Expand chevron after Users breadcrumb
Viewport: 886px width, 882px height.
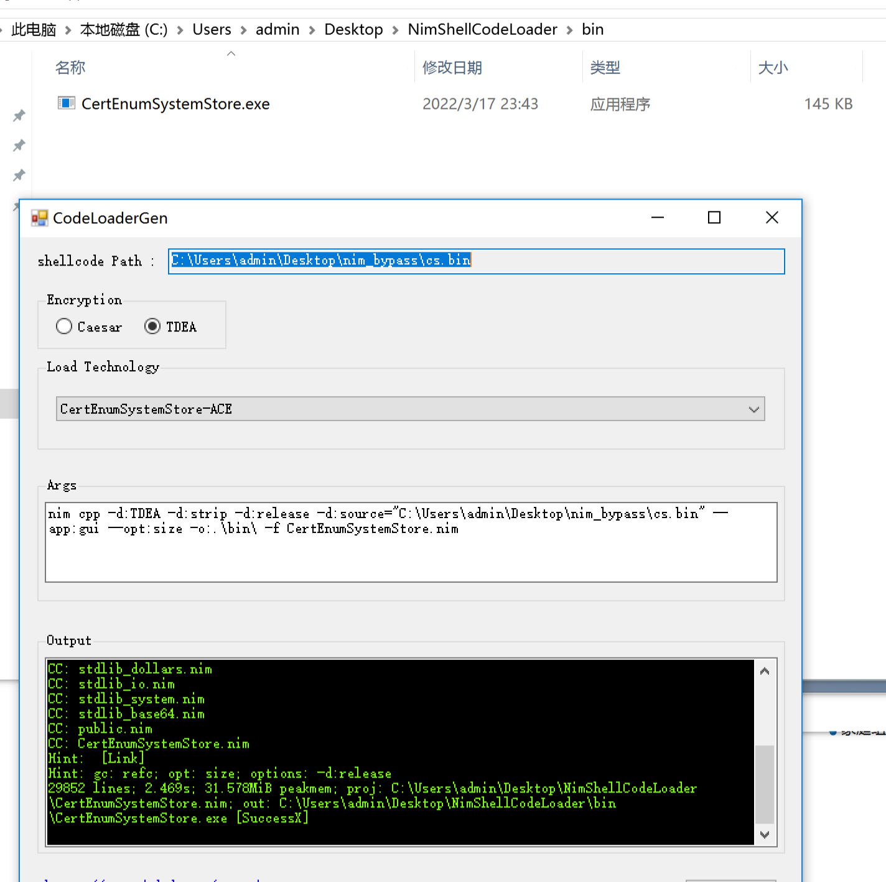(243, 30)
